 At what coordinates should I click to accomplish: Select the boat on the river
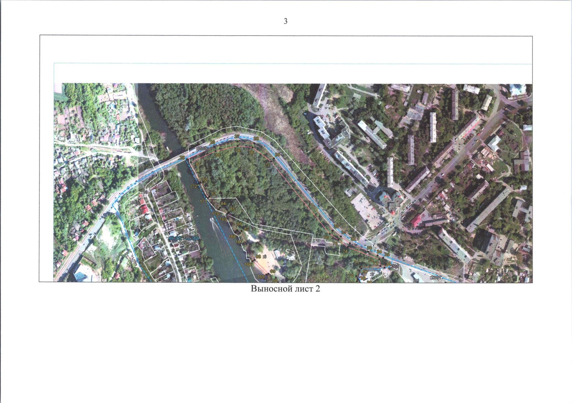214,222
